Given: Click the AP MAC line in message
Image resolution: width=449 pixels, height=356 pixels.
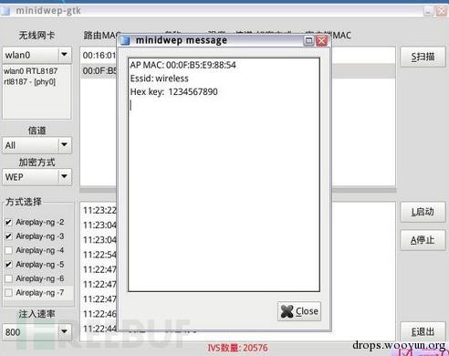Looking at the screenshot, I should 183,65.
